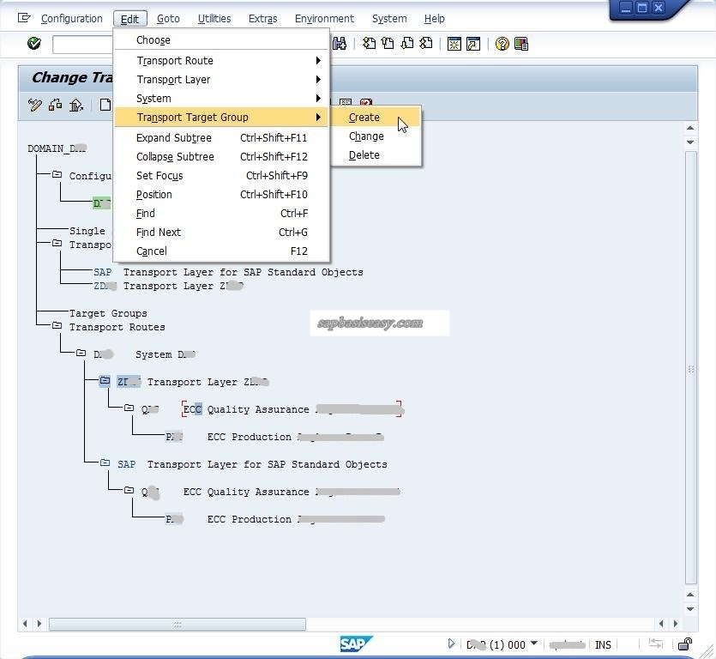Toggle INS insert mode in status bar
The height and width of the screenshot is (659, 716).
pyautogui.click(x=603, y=644)
